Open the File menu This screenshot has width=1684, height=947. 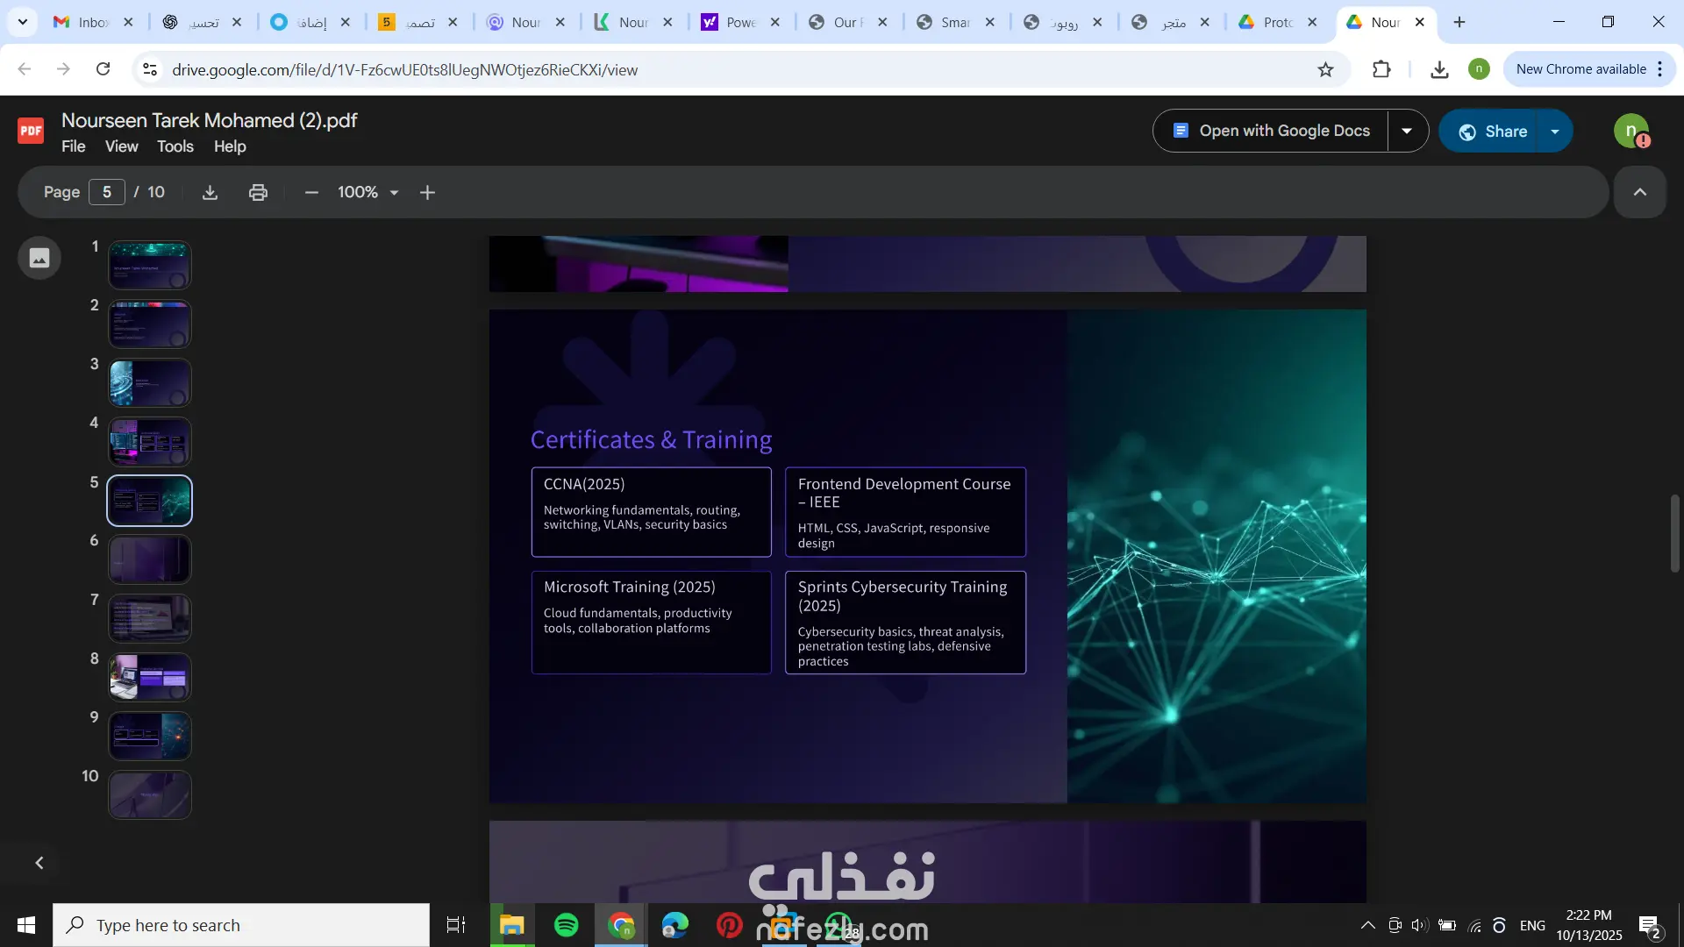coord(73,146)
